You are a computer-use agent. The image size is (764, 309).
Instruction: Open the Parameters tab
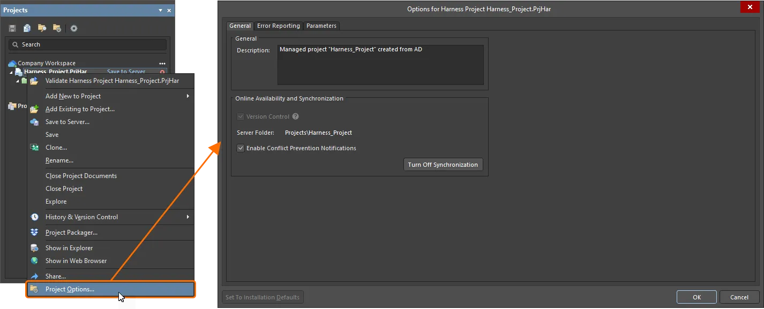click(x=321, y=26)
